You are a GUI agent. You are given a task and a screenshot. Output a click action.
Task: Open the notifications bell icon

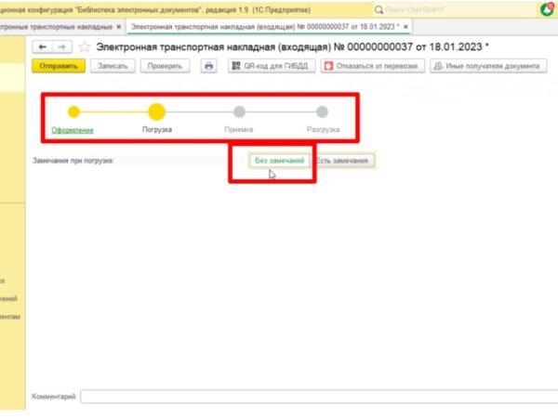point(548,9)
